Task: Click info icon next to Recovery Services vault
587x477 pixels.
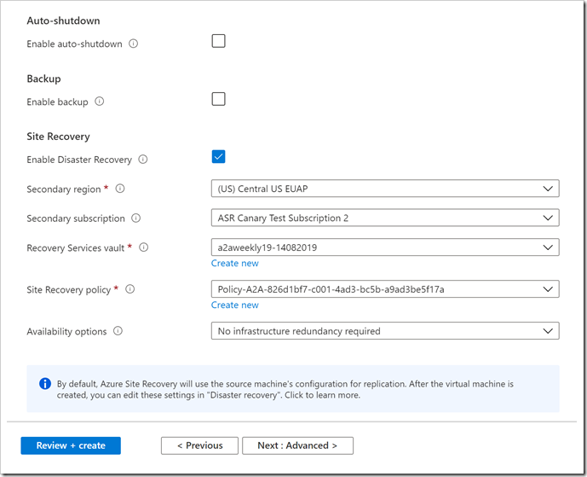Action: (x=144, y=247)
